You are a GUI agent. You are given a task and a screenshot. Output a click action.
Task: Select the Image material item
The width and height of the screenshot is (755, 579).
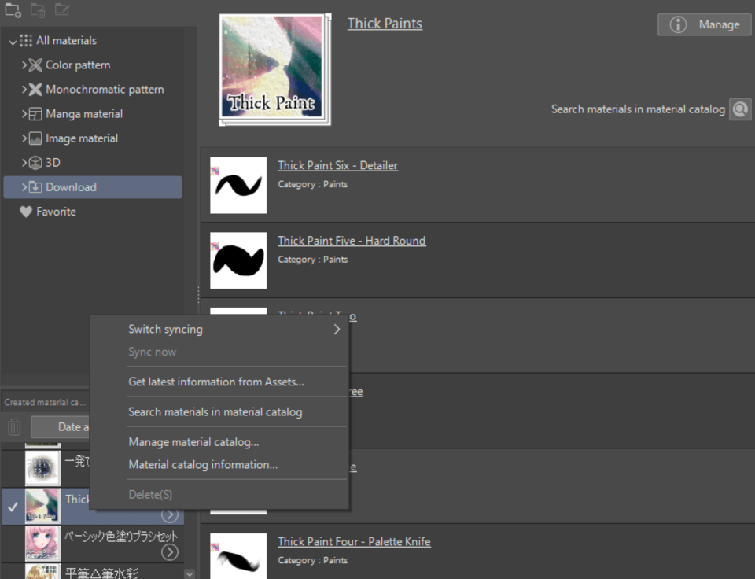[82, 138]
